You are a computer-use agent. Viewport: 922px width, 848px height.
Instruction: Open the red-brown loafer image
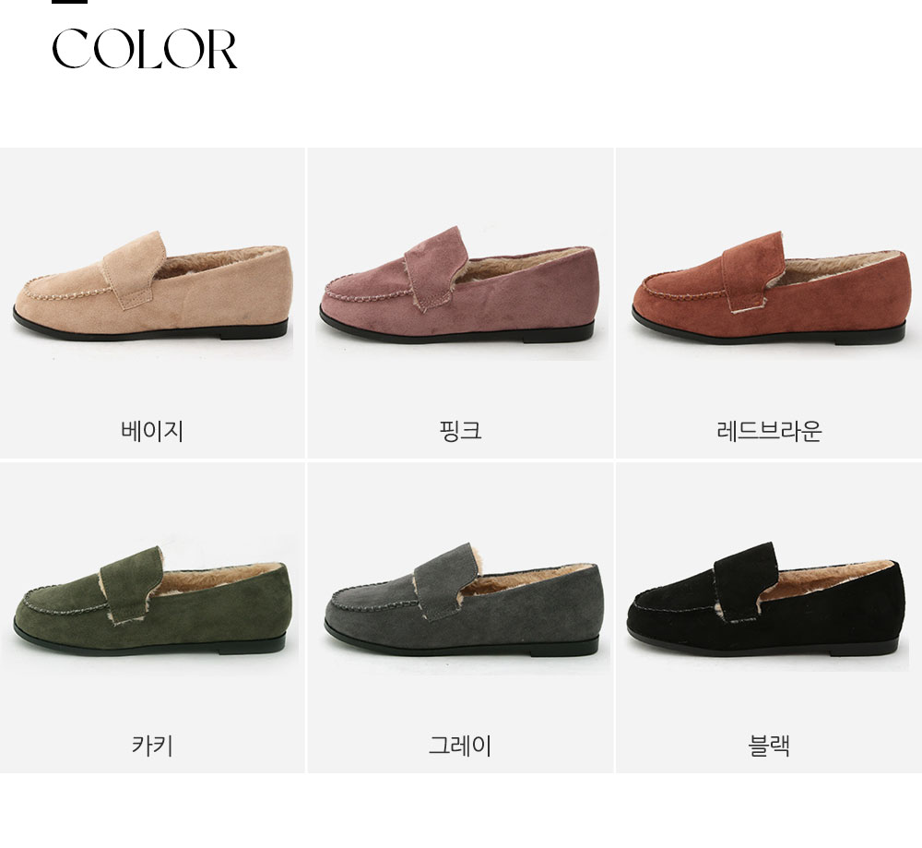[x=770, y=288]
